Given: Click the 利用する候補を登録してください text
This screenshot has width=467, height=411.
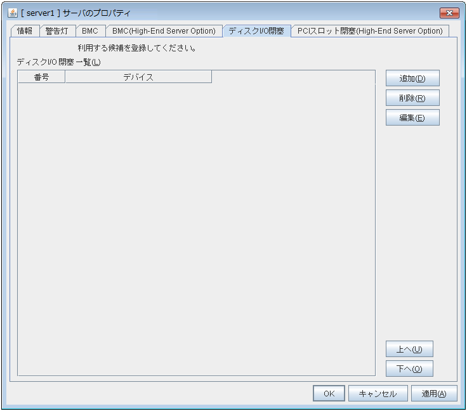Looking at the screenshot, I should 136,48.
